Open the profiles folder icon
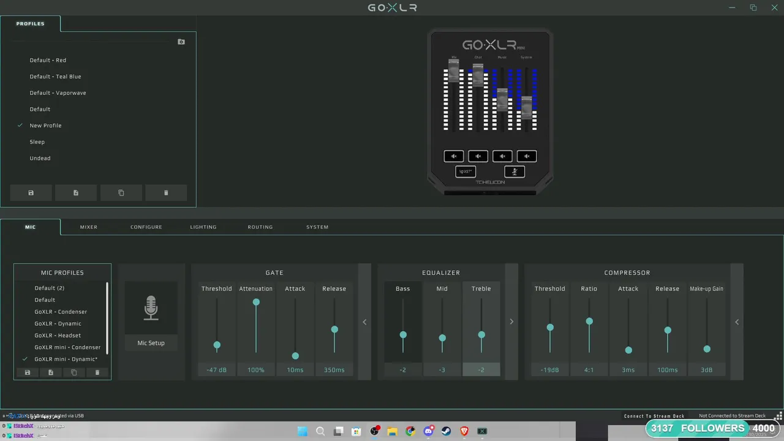 pyautogui.click(x=181, y=42)
